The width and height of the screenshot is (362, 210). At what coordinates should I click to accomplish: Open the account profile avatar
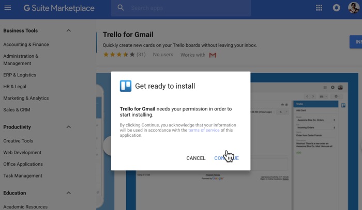(353, 8)
